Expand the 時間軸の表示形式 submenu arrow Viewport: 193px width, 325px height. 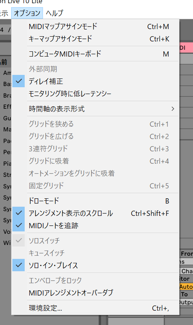(x=173, y=109)
